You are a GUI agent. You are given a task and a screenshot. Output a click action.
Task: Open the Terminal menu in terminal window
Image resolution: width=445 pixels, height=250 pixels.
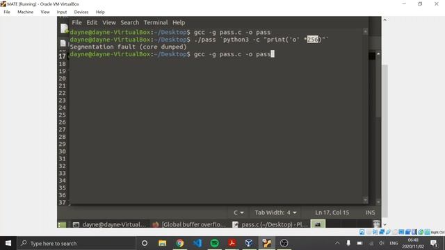[x=156, y=22]
